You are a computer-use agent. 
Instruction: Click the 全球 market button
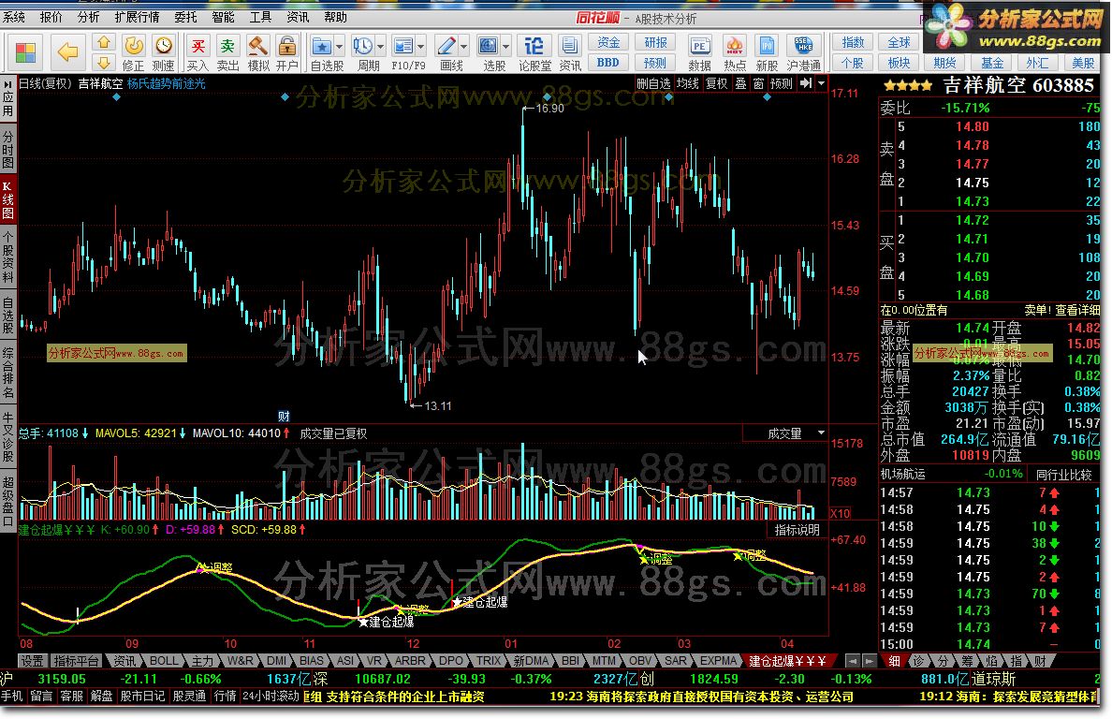click(x=899, y=42)
